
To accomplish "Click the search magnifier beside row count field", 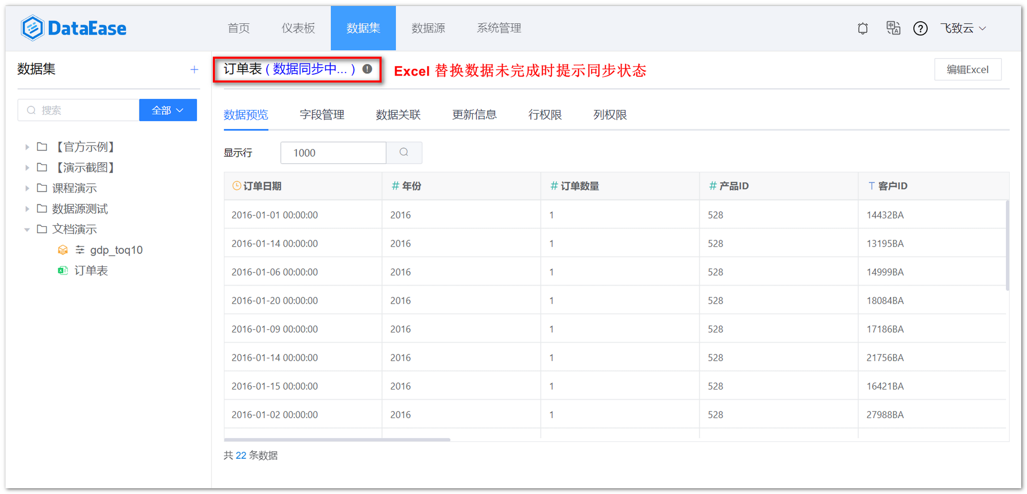I will click(x=404, y=152).
